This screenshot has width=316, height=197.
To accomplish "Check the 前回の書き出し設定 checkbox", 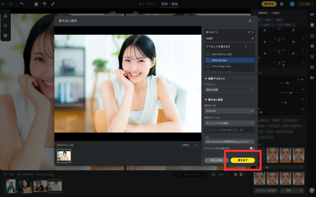I will click(x=208, y=54).
